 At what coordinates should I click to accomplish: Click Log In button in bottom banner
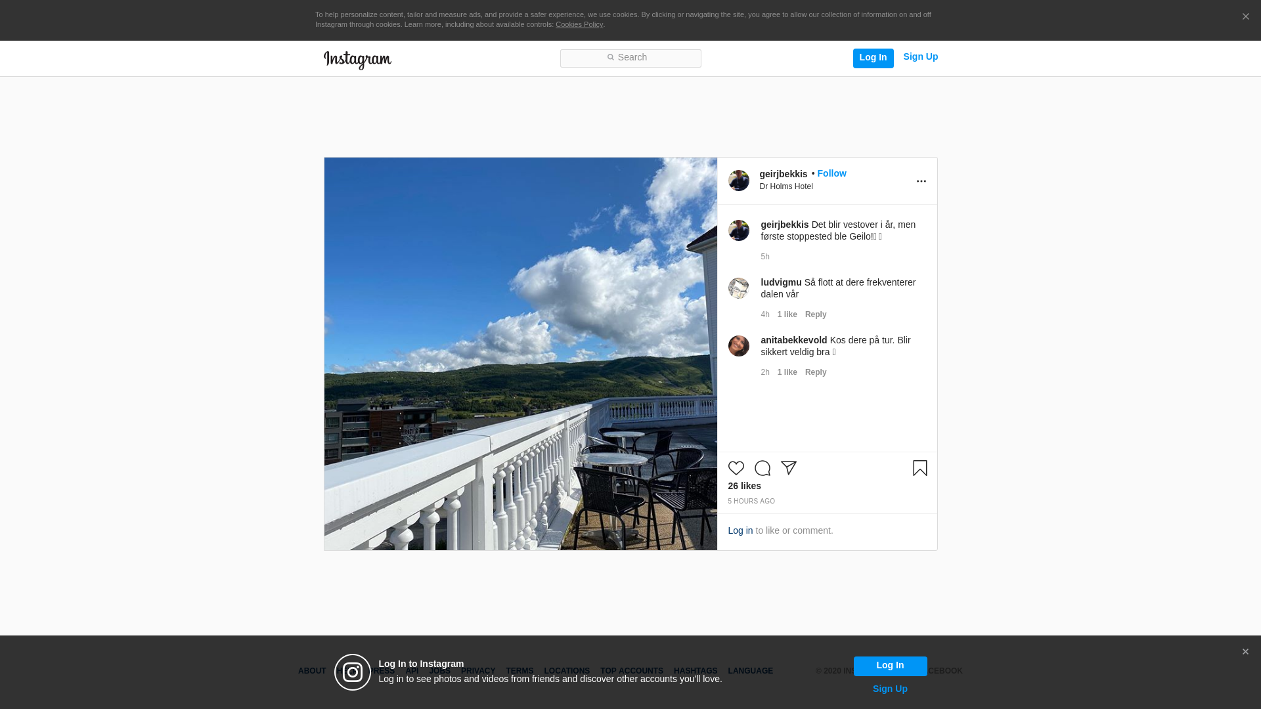click(890, 666)
